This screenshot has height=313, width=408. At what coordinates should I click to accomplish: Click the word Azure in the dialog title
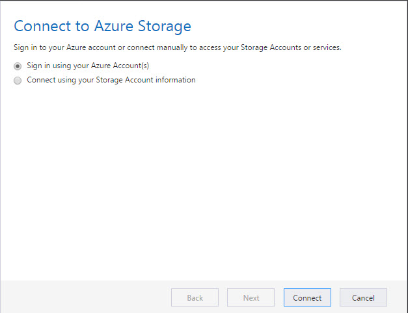113,27
